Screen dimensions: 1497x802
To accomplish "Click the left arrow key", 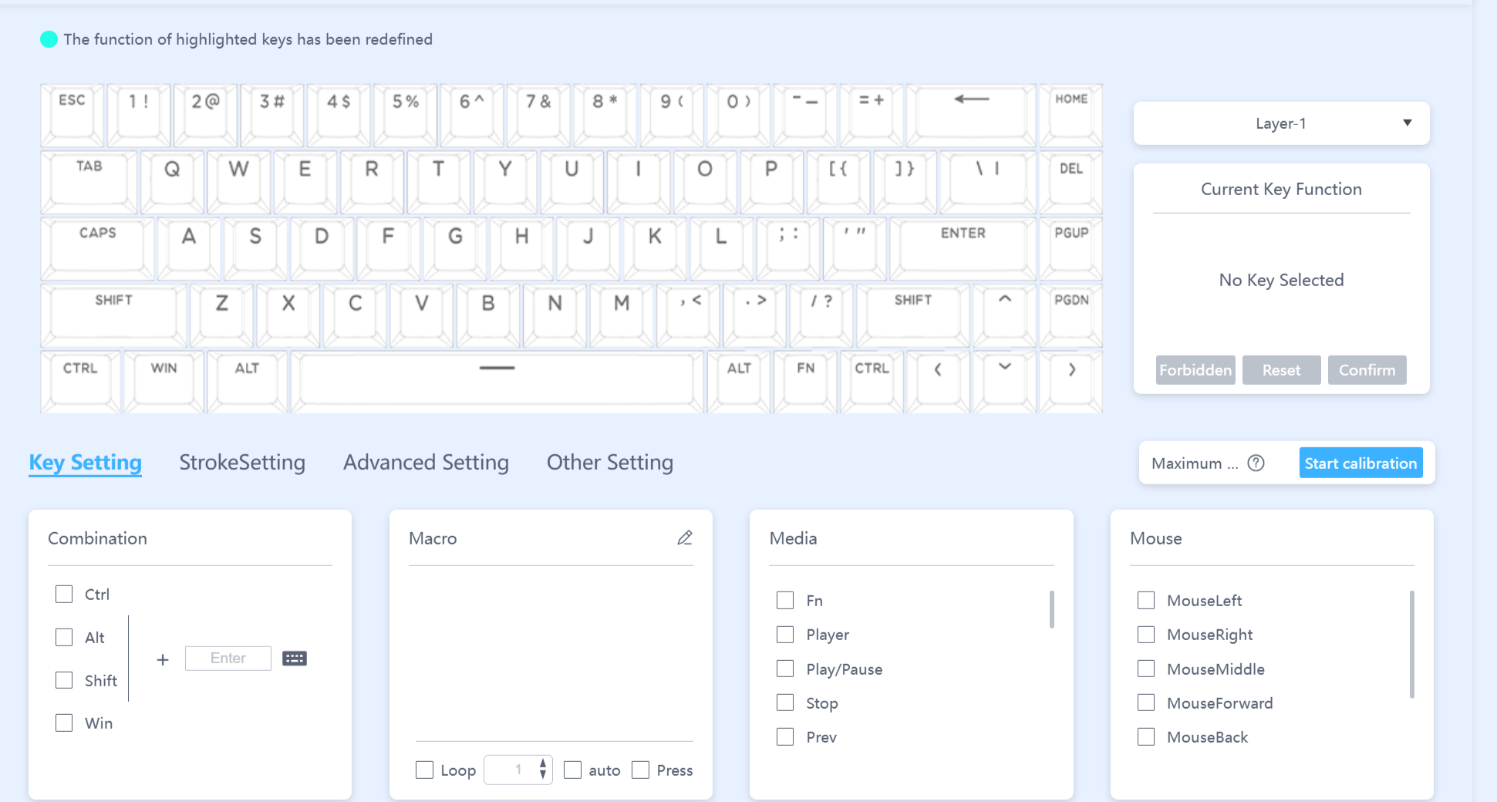I will (939, 382).
